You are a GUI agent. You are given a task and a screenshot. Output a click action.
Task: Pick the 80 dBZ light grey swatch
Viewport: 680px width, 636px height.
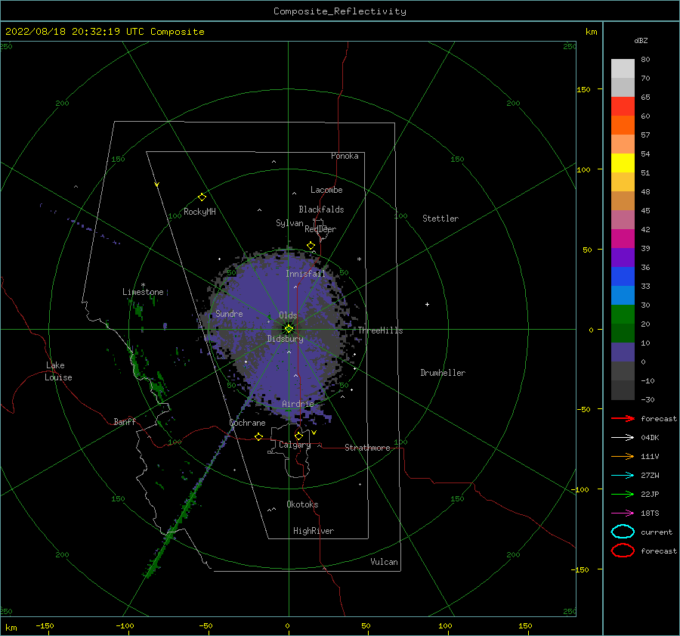623,69
